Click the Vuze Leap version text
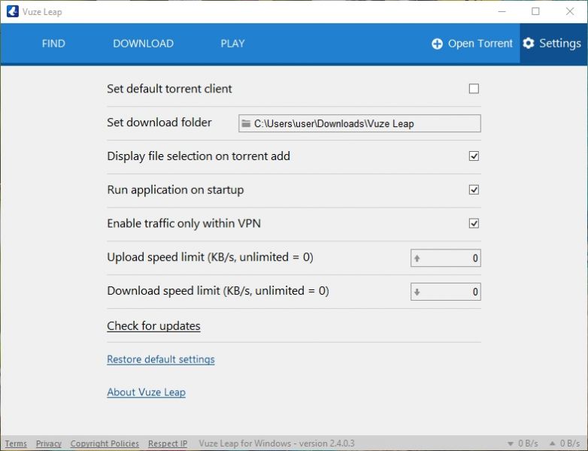This screenshot has width=588, height=451. tap(277, 443)
